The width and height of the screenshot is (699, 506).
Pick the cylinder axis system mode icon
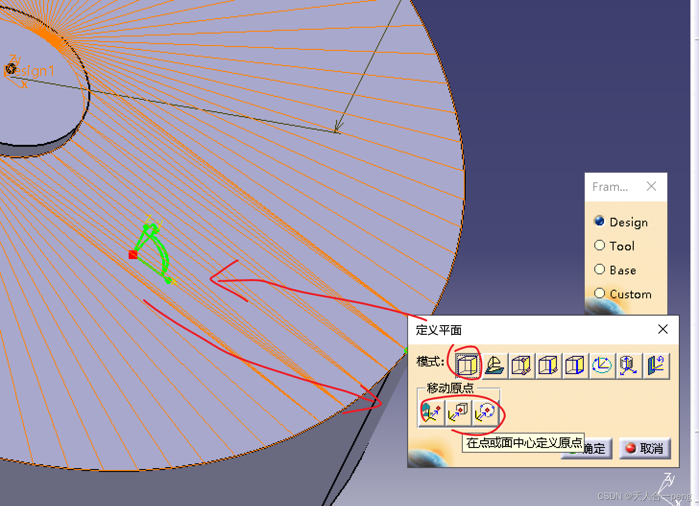point(629,366)
